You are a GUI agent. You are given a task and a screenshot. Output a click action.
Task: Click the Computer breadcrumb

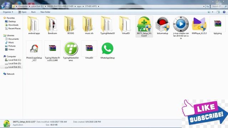[23, 6]
